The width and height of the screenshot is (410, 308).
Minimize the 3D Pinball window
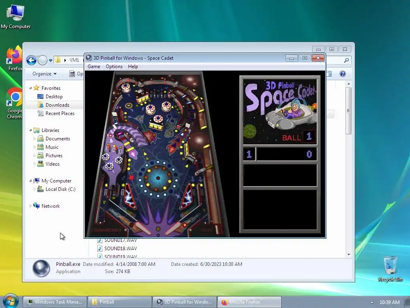pyautogui.click(x=291, y=58)
